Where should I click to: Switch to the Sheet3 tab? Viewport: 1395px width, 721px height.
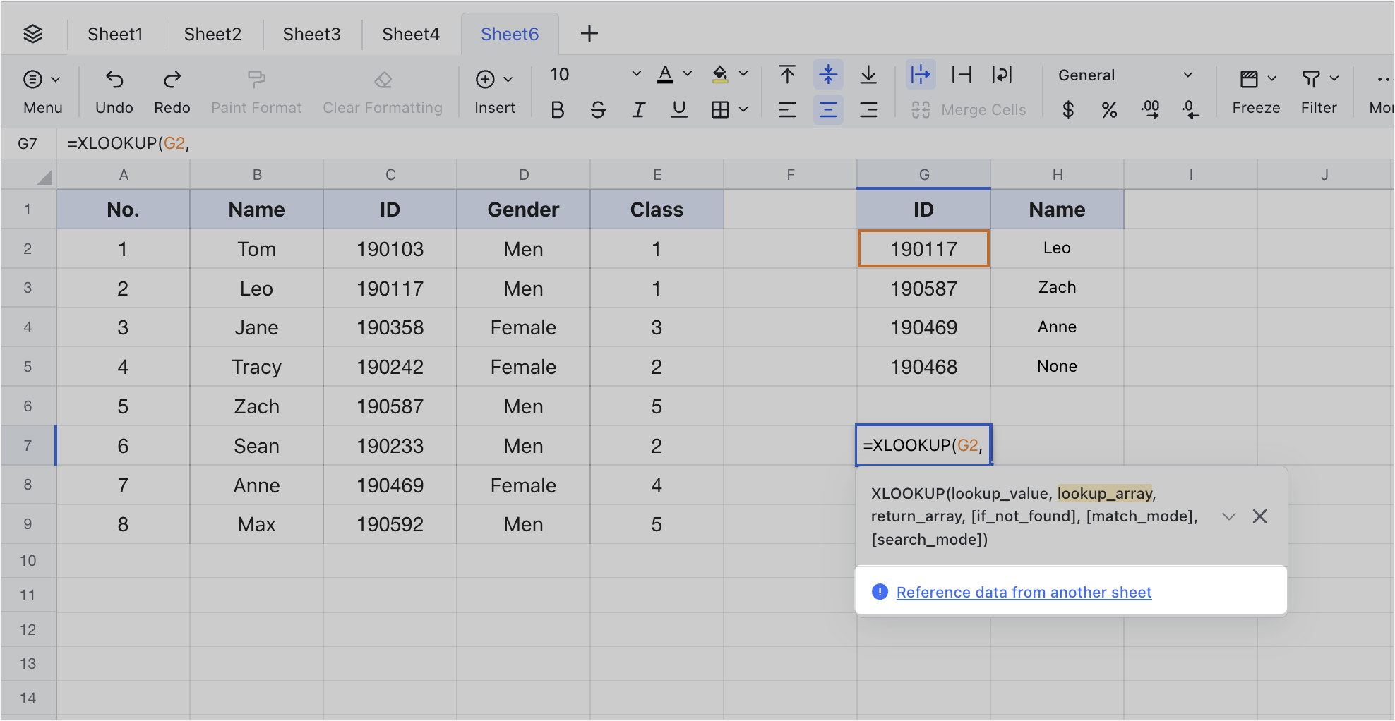tap(311, 33)
